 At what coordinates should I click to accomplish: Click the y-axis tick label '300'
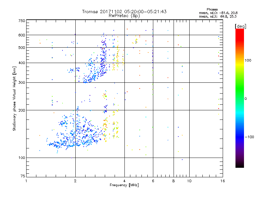[x=22, y=82]
